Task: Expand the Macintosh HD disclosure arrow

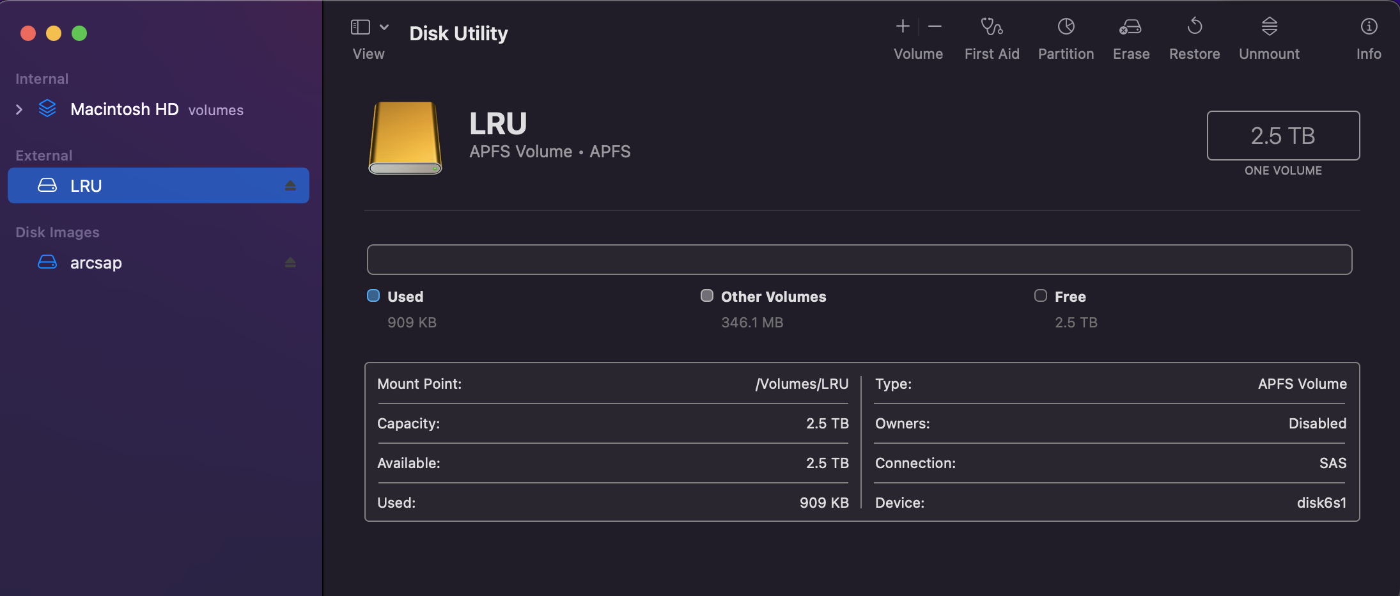Action: 19,109
